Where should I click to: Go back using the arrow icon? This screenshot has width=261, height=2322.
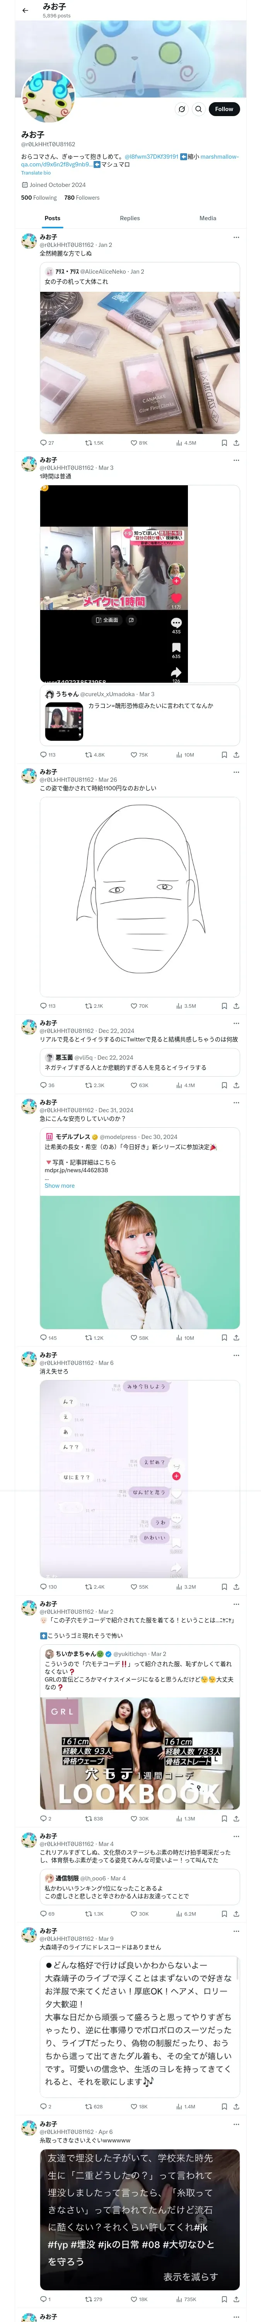coord(25,11)
